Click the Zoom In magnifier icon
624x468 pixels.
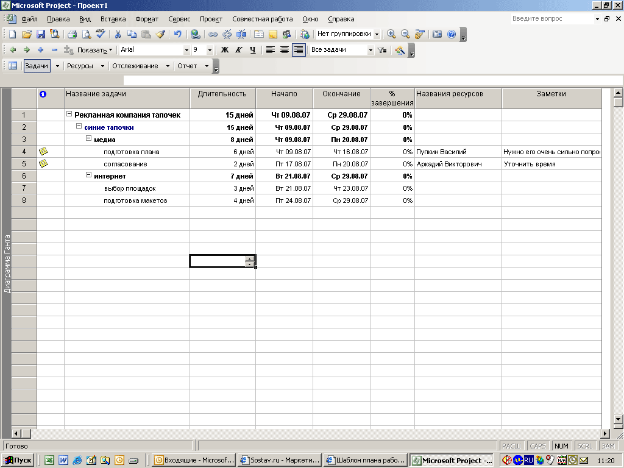(391, 34)
